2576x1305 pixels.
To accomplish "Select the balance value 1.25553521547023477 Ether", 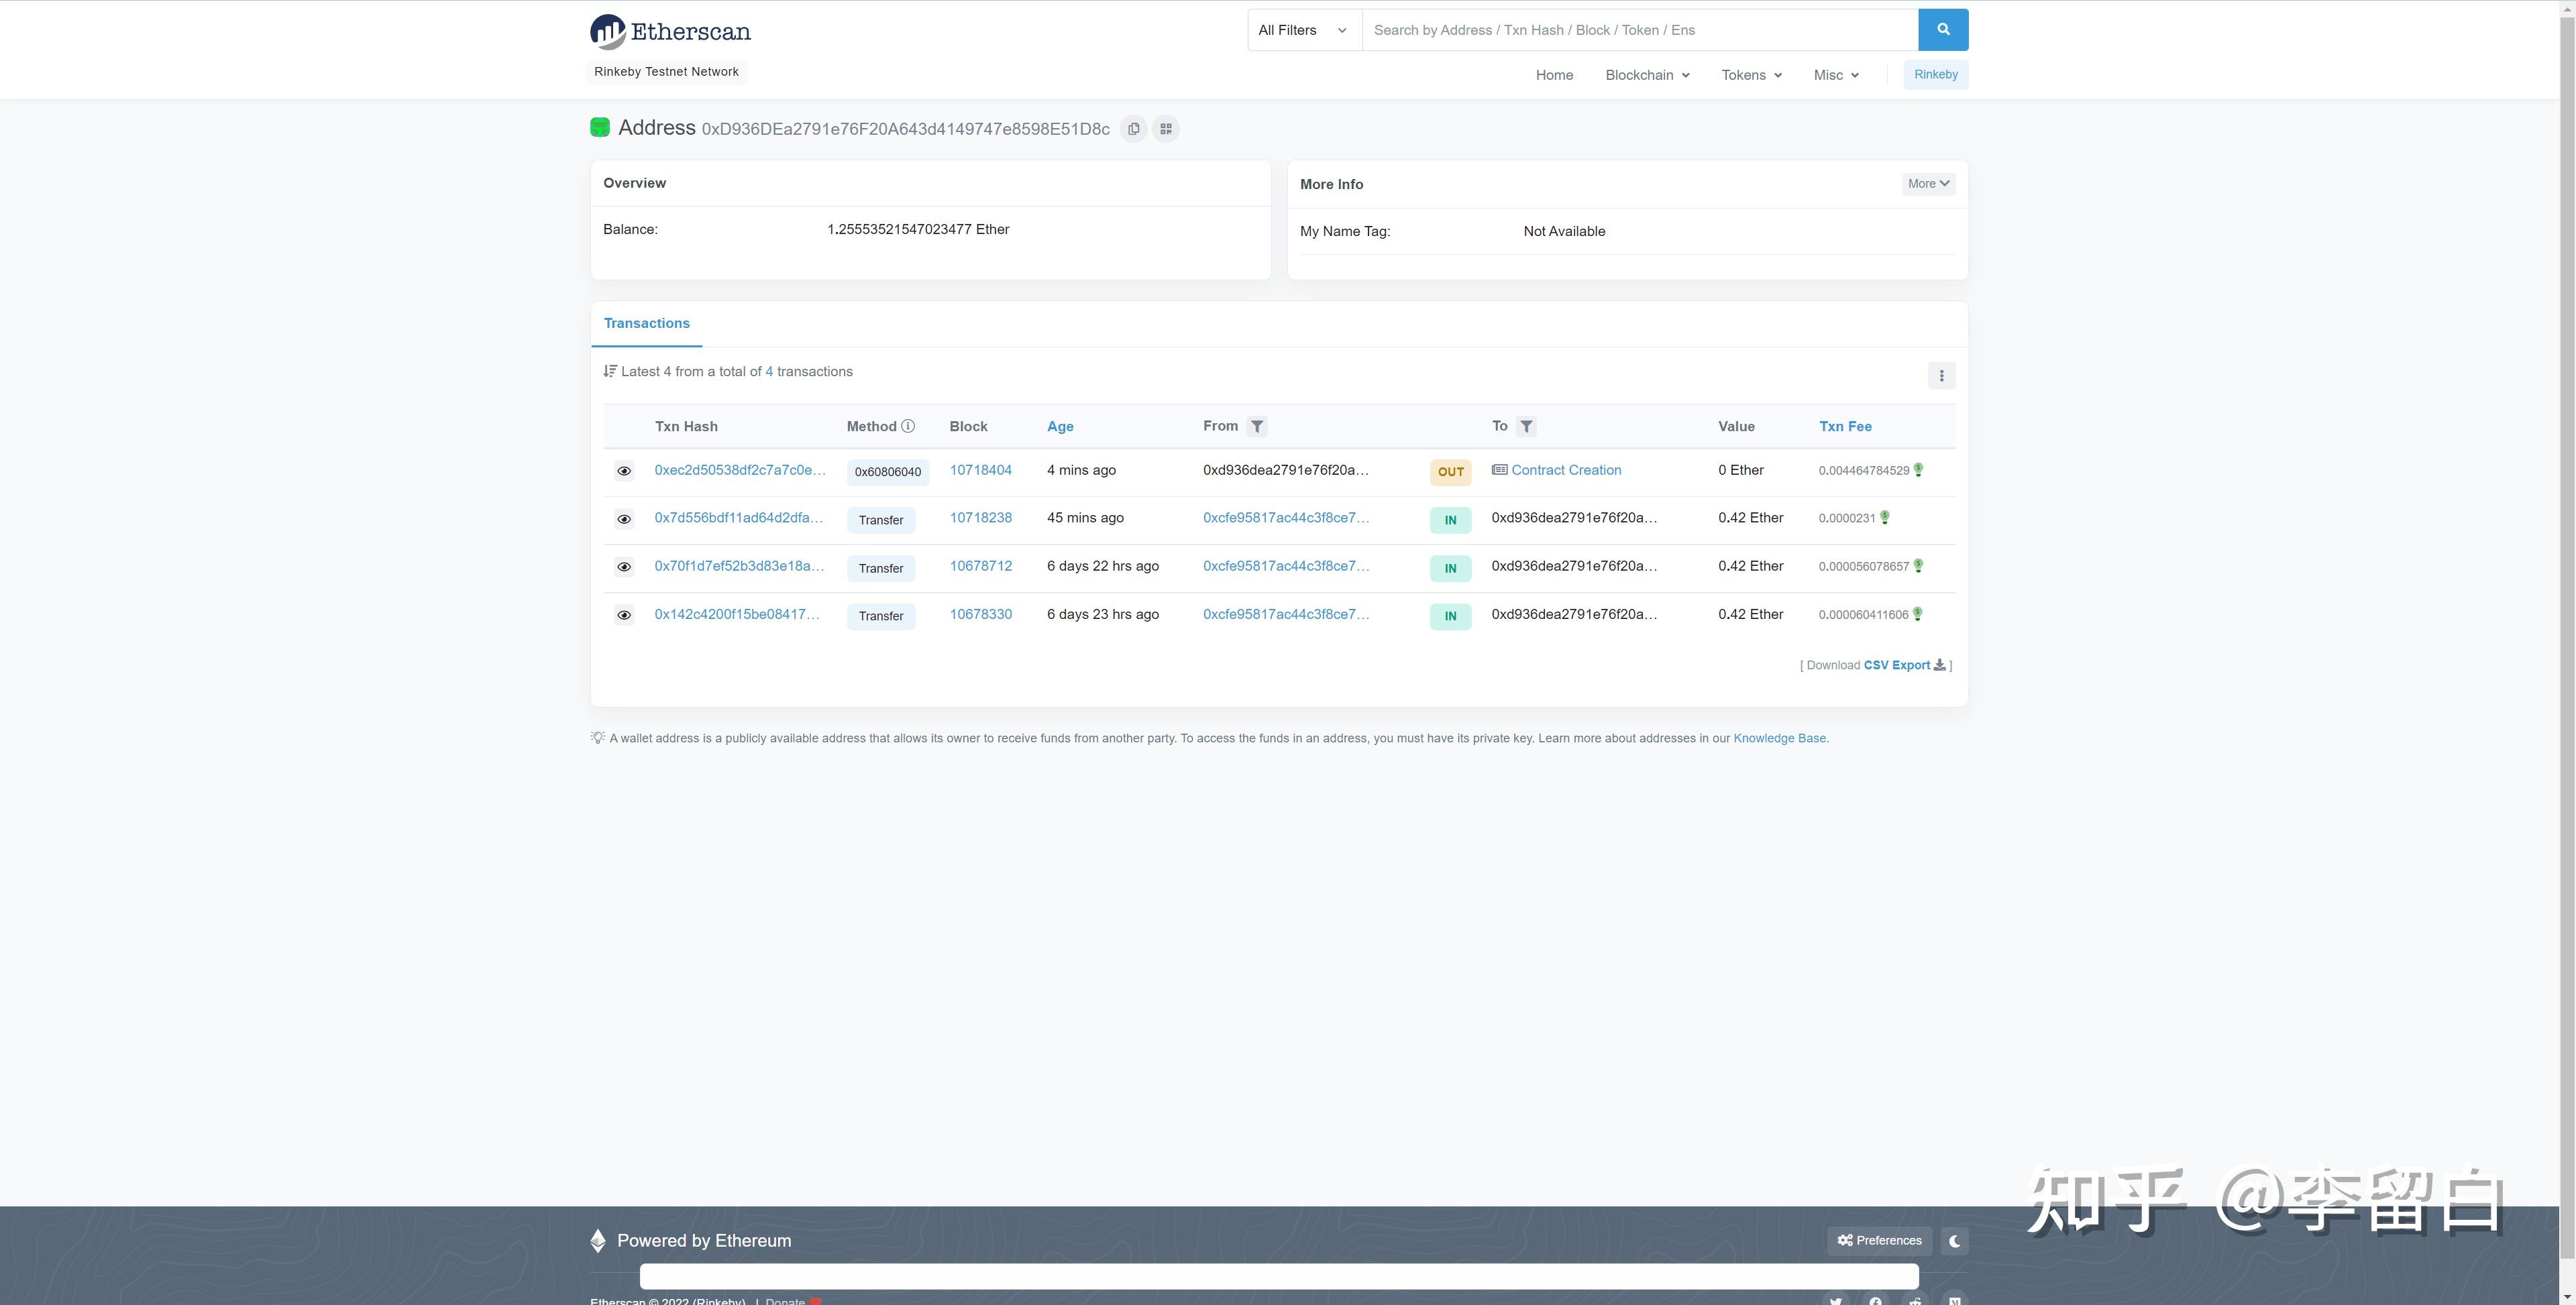I will pos(918,230).
